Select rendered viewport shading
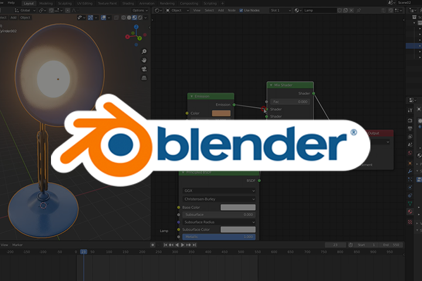 coord(139,18)
